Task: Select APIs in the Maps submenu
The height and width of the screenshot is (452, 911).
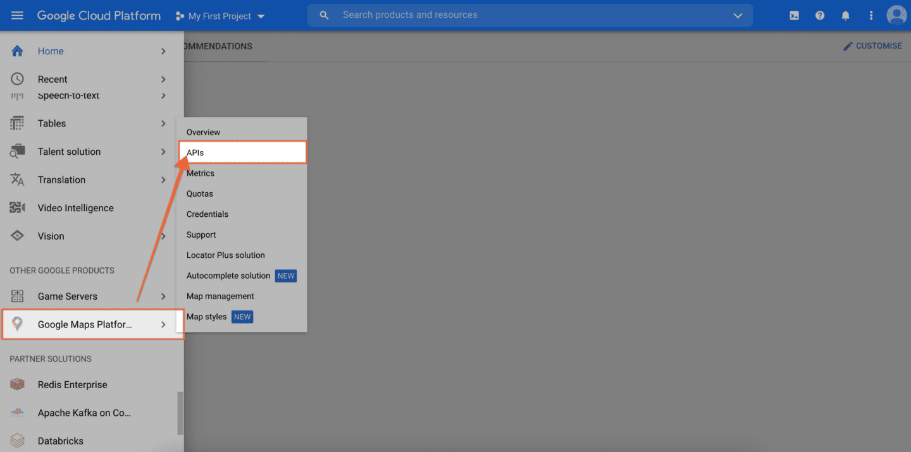Action: [242, 152]
